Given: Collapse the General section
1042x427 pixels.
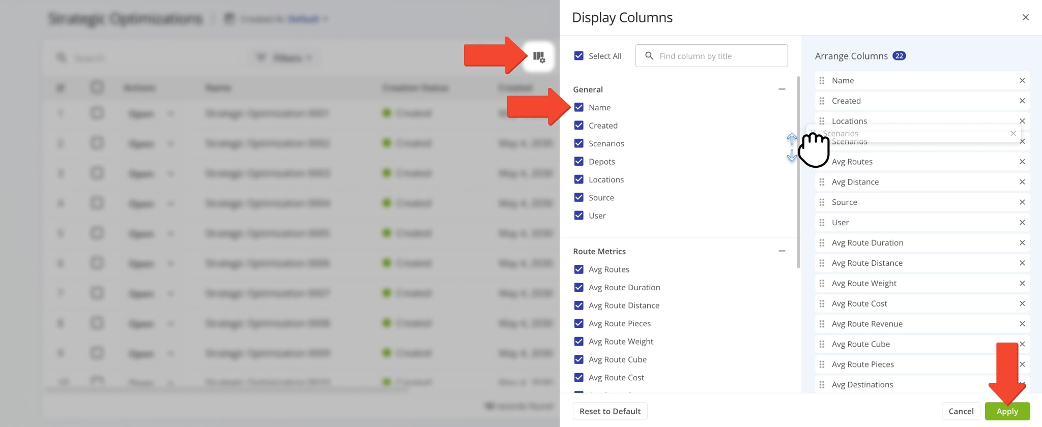Looking at the screenshot, I should (x=781, y=89).
